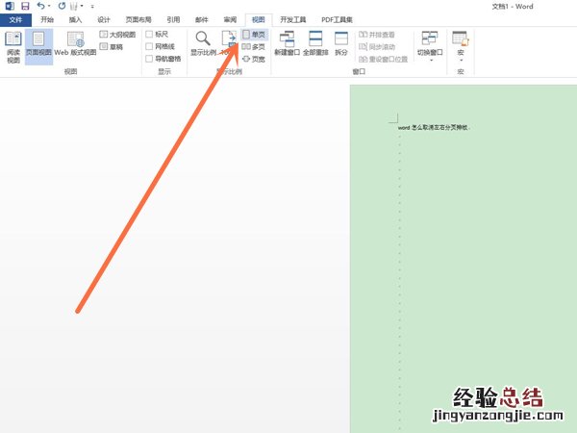
Task: Switch to the 审阅 (Review) tab
Action: pos(230,20)
